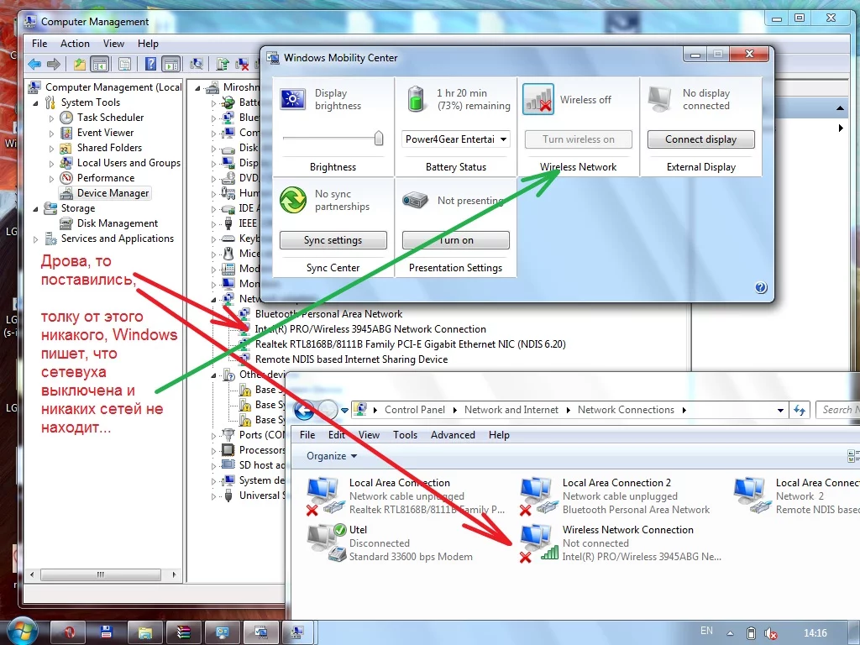
Task: Collapse the System Tools tree node
Action: (35, 102)
